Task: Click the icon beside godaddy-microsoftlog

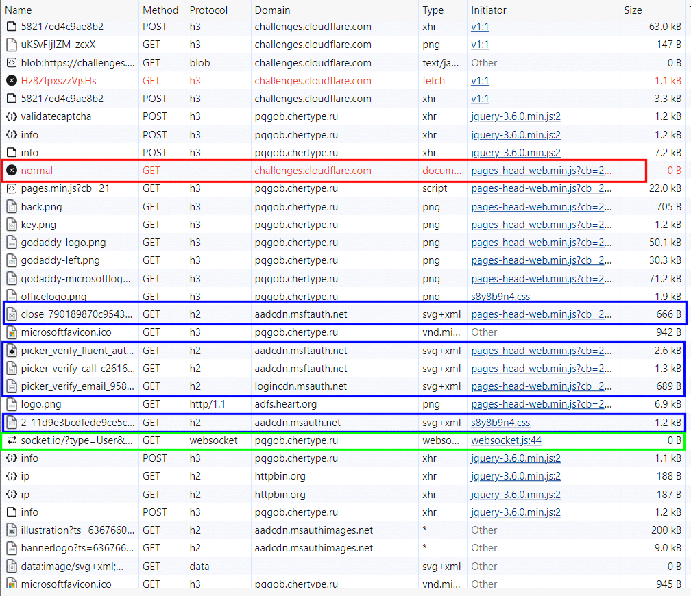Action: pos(12,278)
